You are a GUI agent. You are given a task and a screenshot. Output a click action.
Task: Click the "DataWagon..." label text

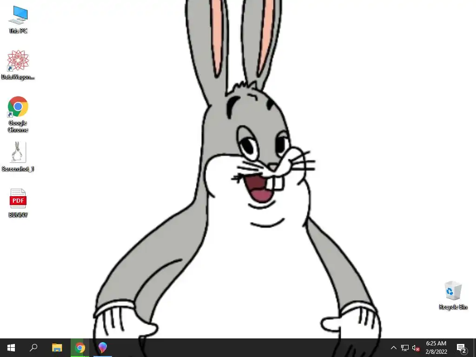coord(18,77)
